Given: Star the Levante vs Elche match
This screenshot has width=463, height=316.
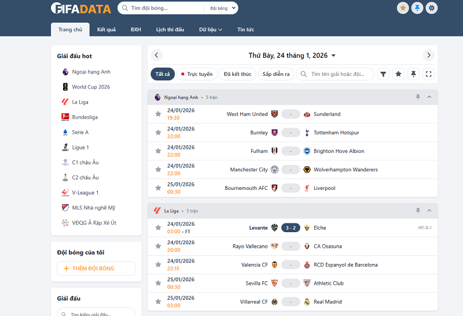Looking at the screenshot, I should coord(158,227).
